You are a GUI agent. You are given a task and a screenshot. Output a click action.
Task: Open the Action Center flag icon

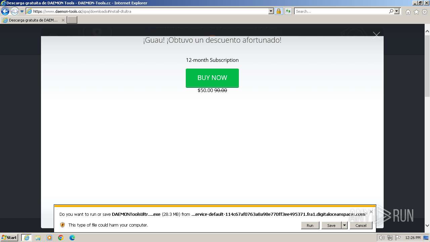398,238
